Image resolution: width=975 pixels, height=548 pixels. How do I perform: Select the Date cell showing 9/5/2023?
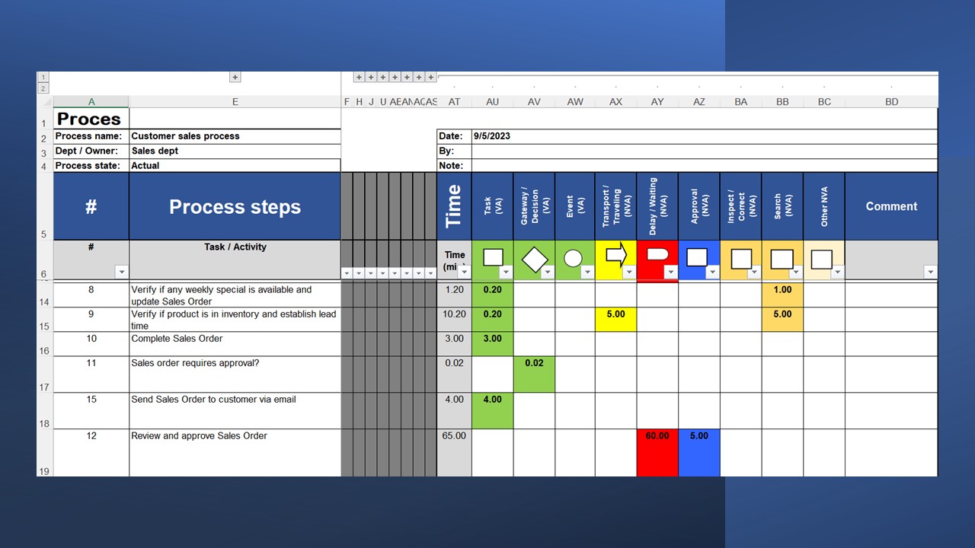point(491,136)
